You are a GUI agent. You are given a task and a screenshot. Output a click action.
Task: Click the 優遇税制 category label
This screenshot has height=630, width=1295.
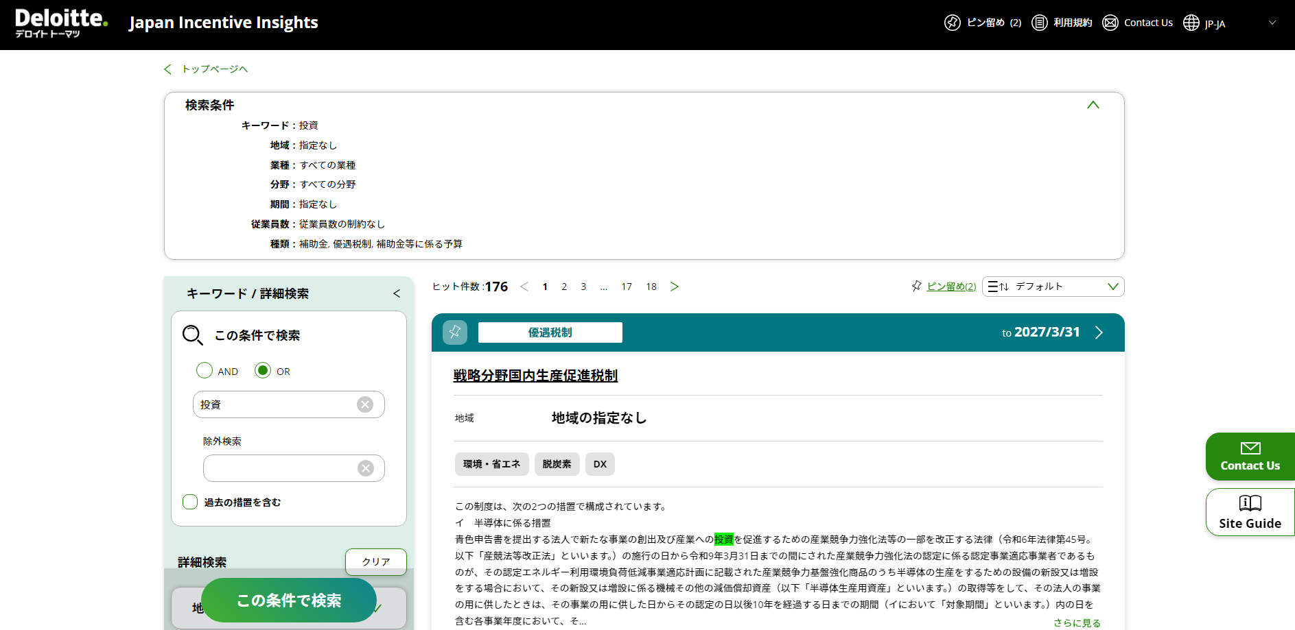550,332
